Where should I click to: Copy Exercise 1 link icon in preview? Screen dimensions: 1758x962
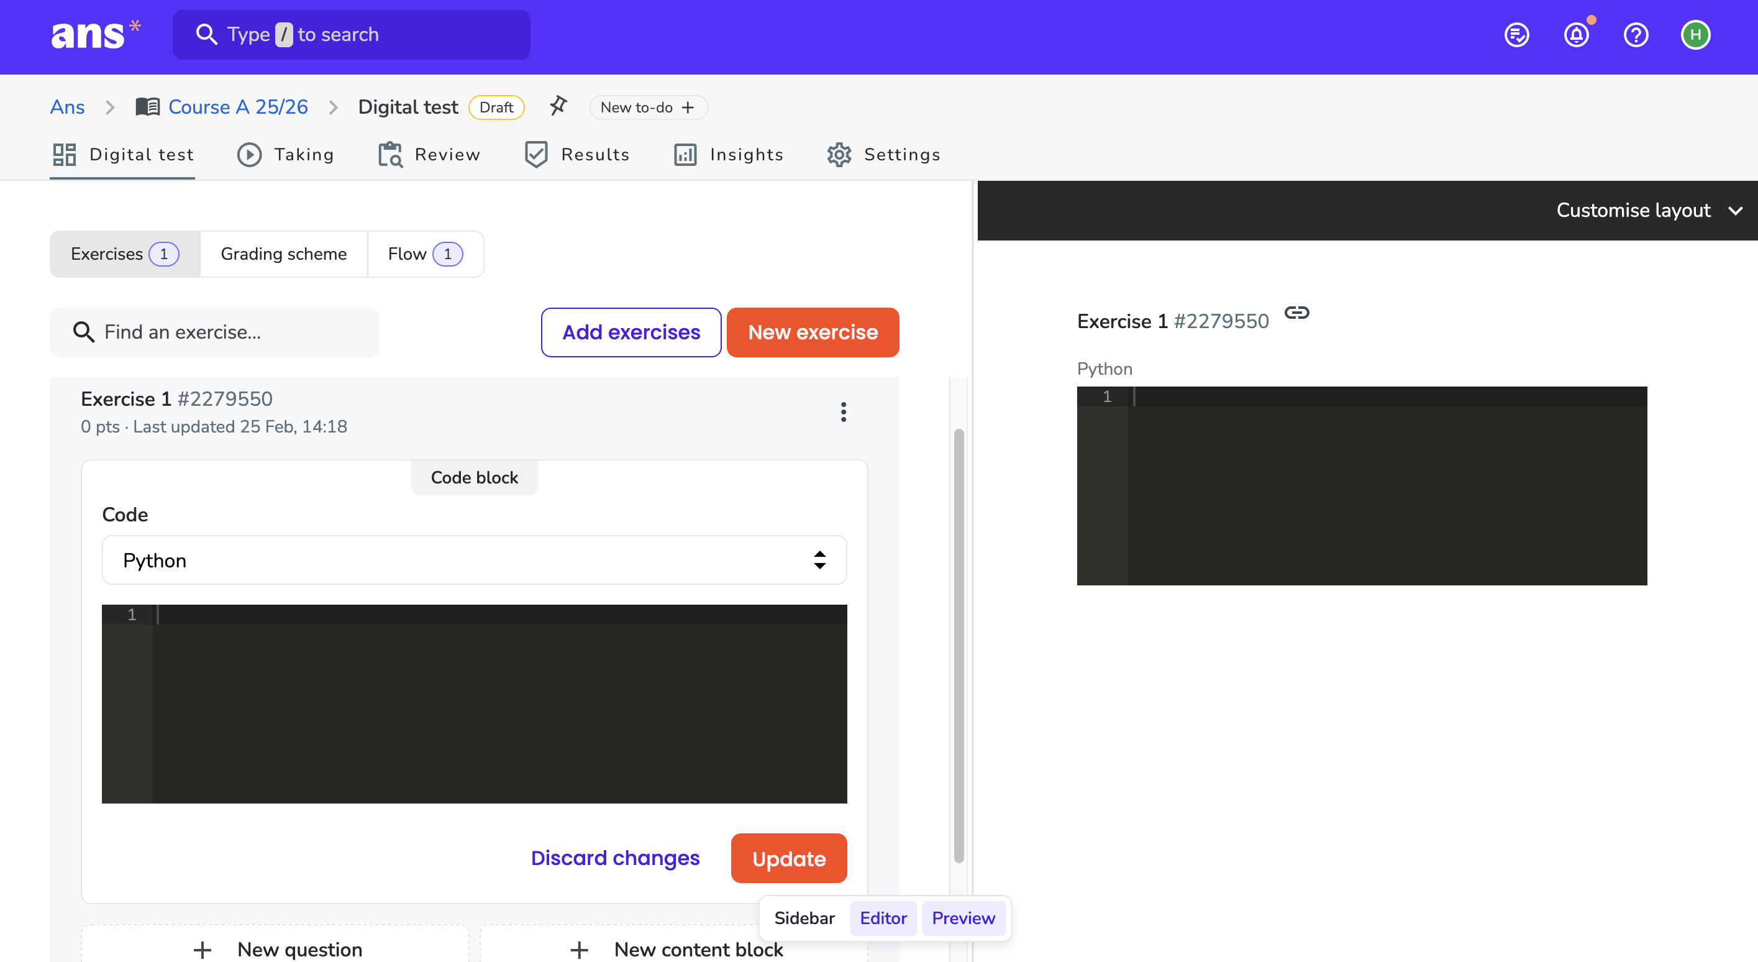coord(1296,313)
